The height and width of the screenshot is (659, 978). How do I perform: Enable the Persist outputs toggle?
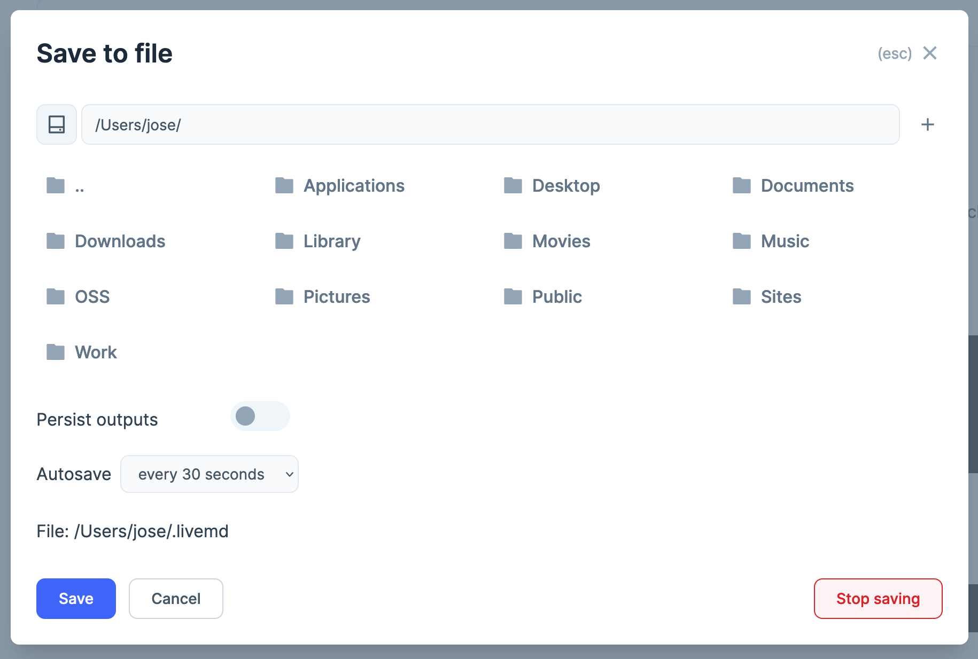click(x=260, y=416)
